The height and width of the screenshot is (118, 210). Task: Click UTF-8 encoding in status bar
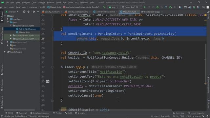[x=189, y=116]
